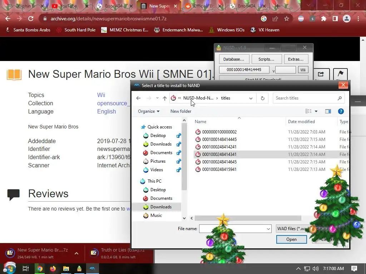This screenshot has height=274, width=366.
Task: Go up one folder level
Action: (x=165, y=98)
